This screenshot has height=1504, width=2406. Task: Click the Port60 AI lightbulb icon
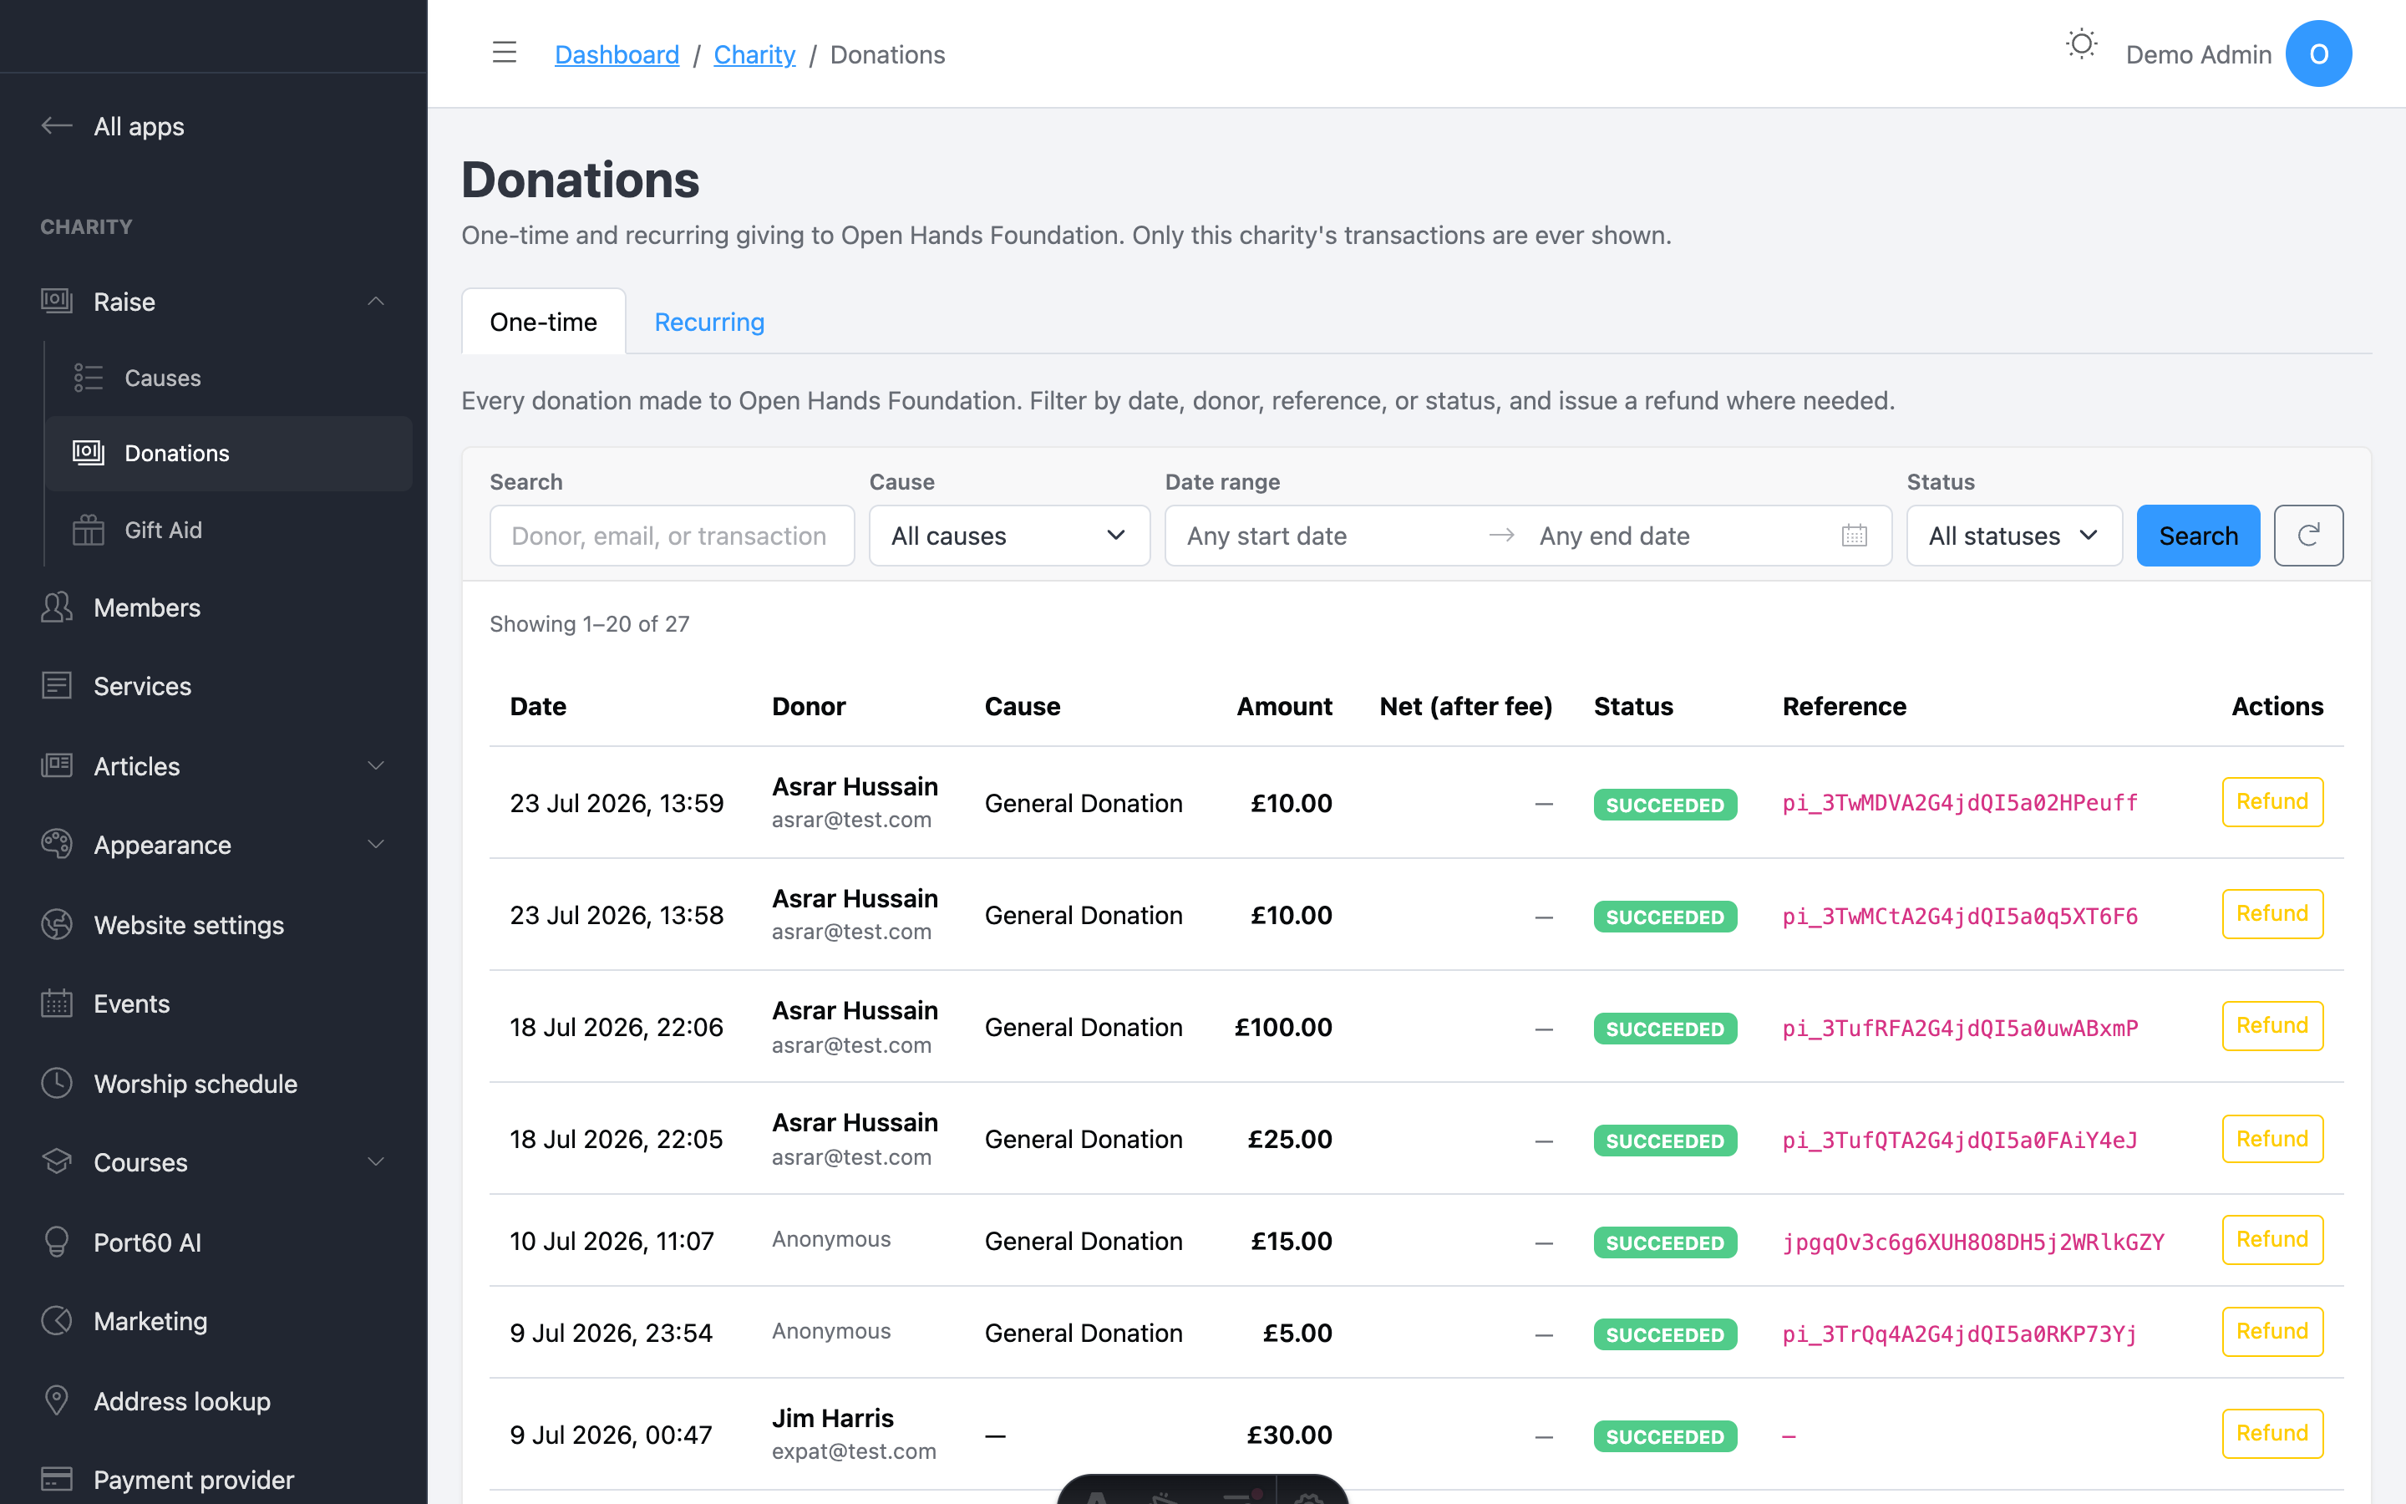coord(57,1242)
